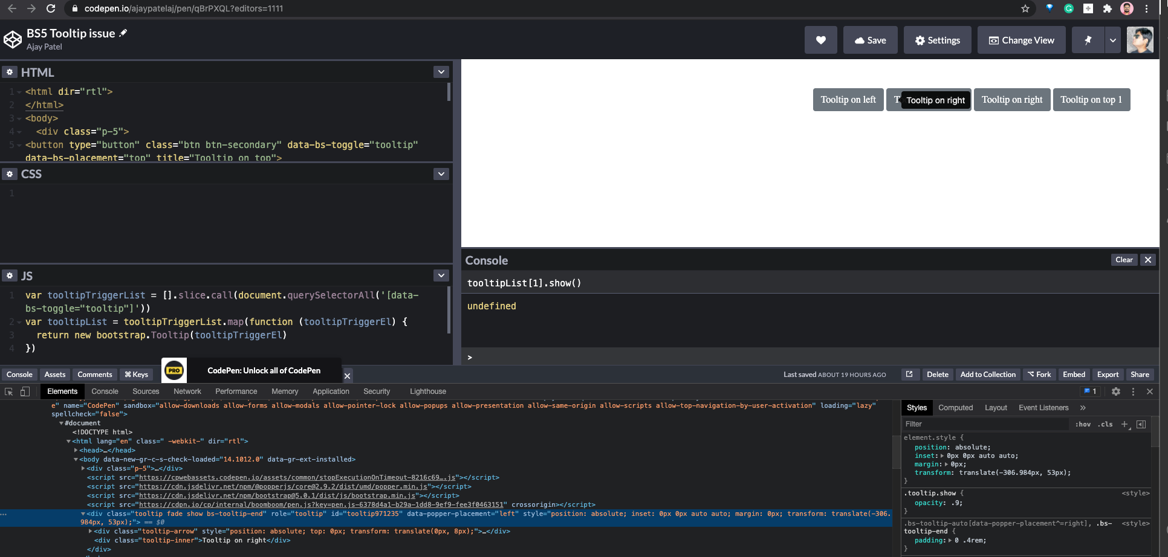Viewport: 1168px width, 557px height.
Task: Select the inspect element icon in DevTools
Action: 8,391
